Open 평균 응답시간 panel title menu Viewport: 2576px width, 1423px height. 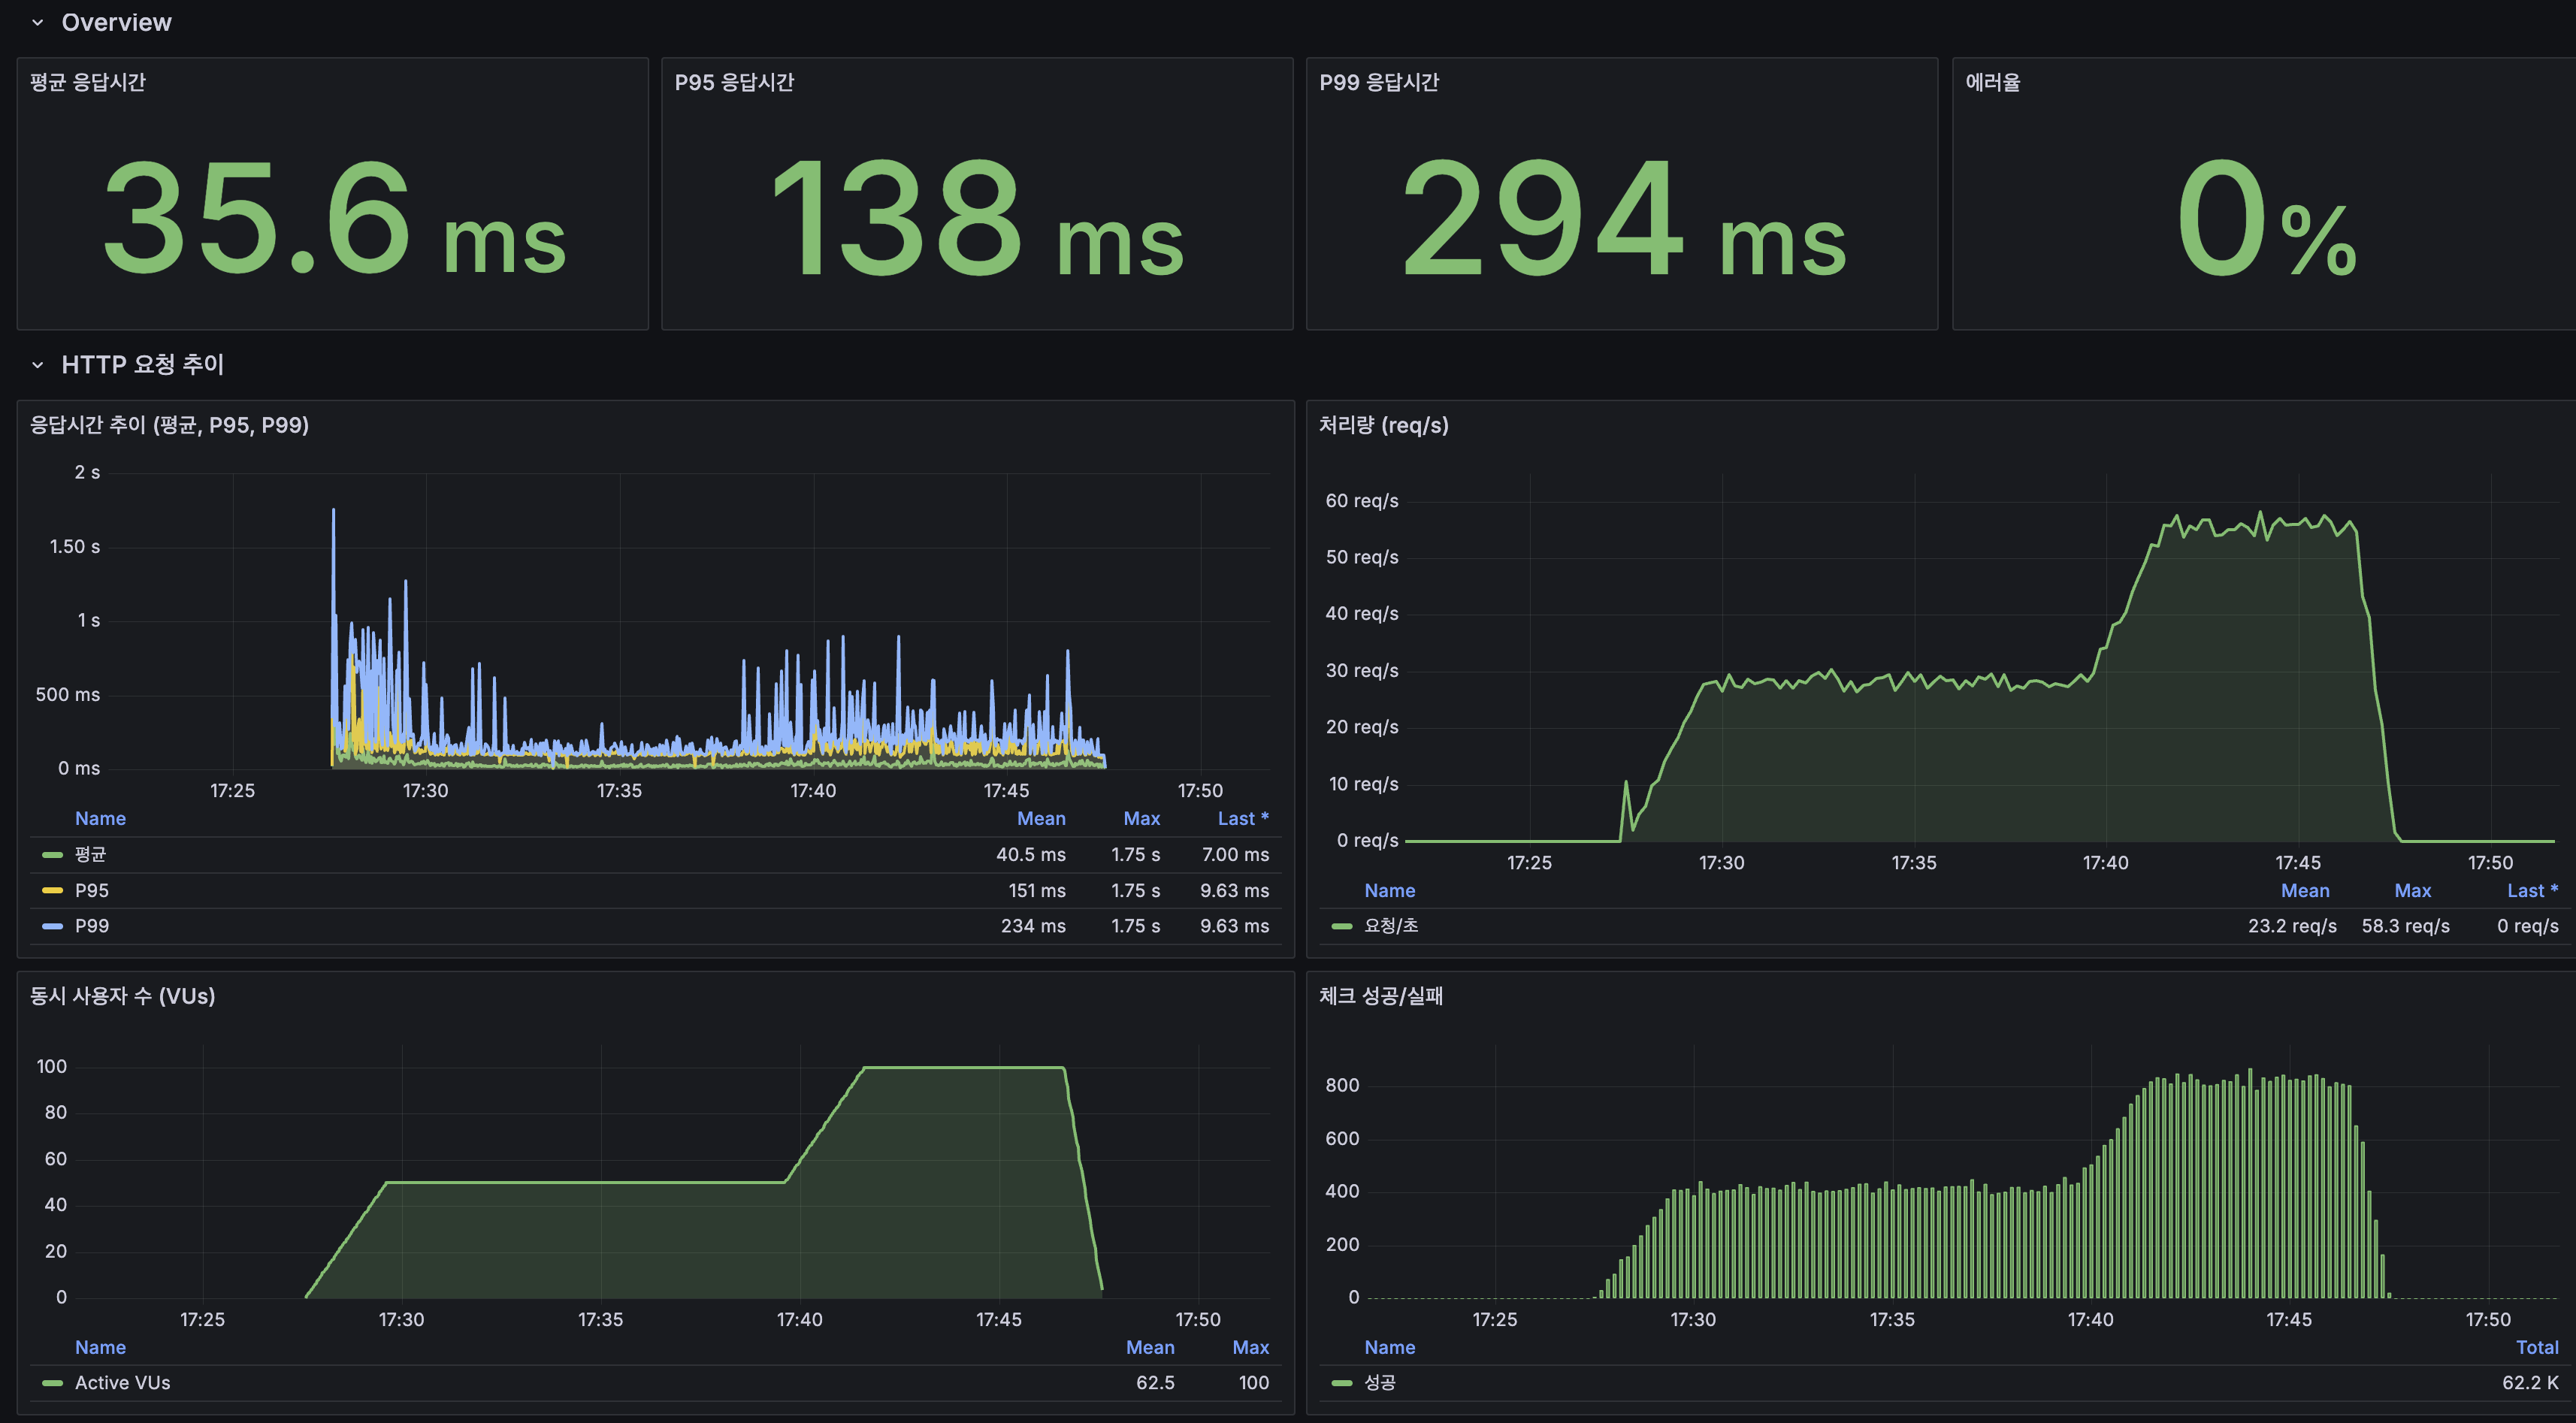click(88, 83)
